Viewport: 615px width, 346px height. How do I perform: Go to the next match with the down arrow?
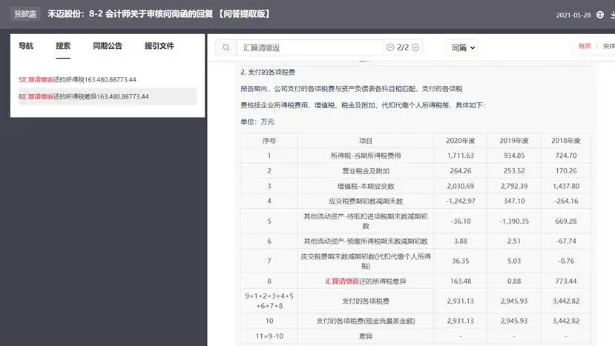(415, 47)
